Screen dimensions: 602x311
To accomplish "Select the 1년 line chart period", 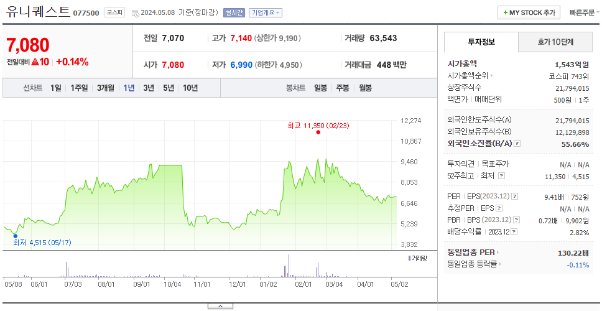I will click(x=129, y=88).
